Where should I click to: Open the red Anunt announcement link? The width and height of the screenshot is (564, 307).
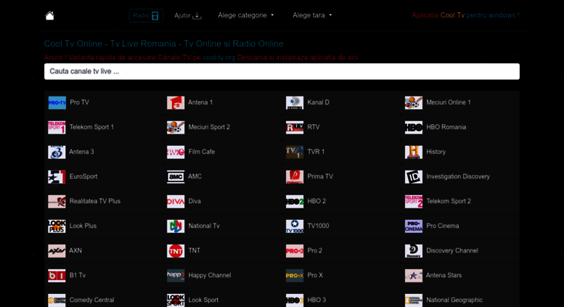click(201, 57)
